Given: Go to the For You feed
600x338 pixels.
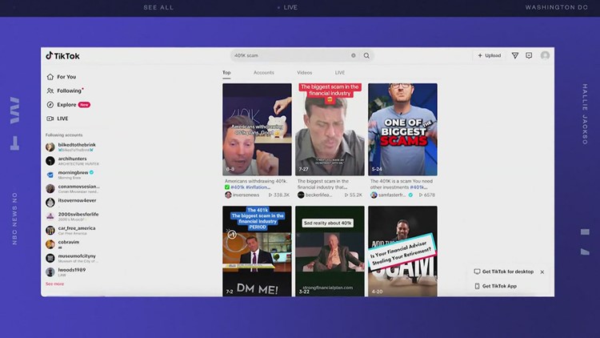Looking at the screenshot, I should (62, 77).
